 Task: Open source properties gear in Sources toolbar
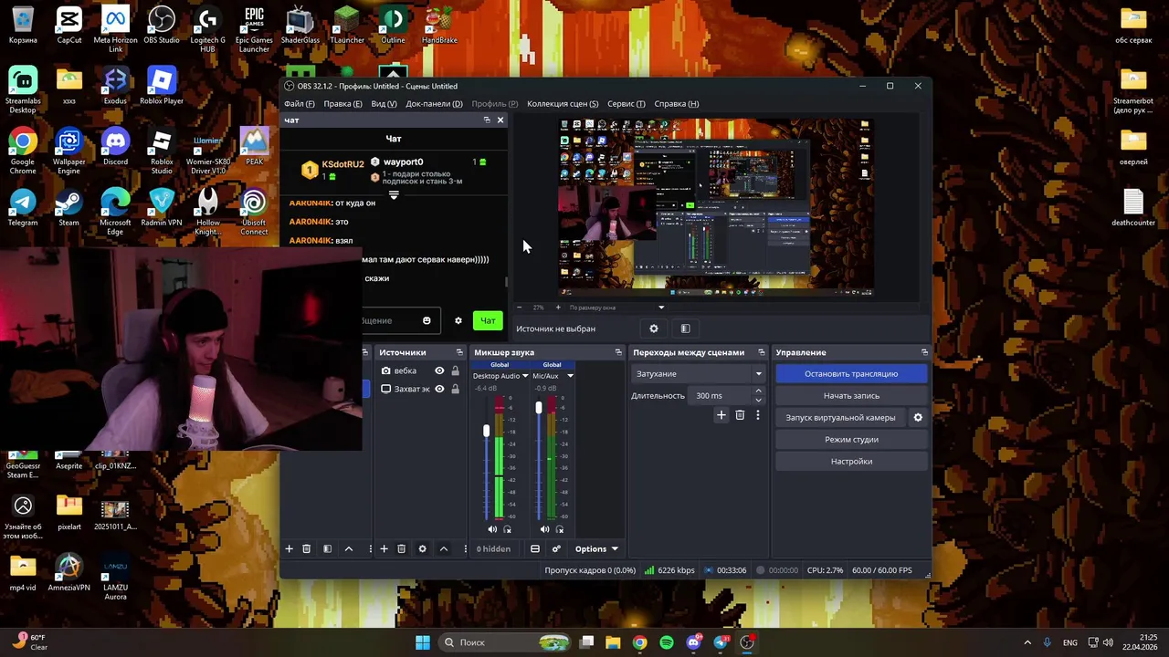pyautogui.click(x=422, y=548)
